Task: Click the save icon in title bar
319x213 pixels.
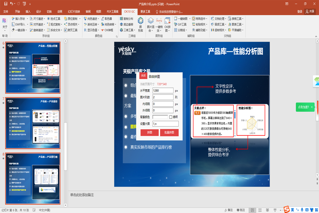Action: point(5,4)
